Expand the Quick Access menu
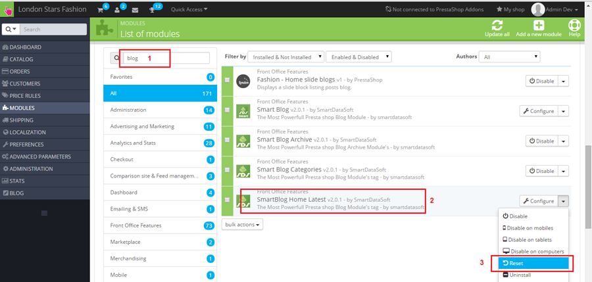 (189, 9)
